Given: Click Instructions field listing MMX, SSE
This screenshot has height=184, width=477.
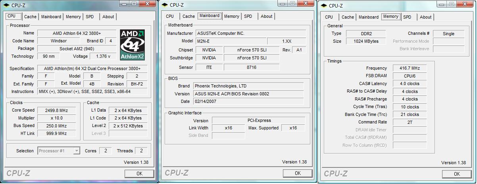Looking at the screenshot, I should coord(92,91).
